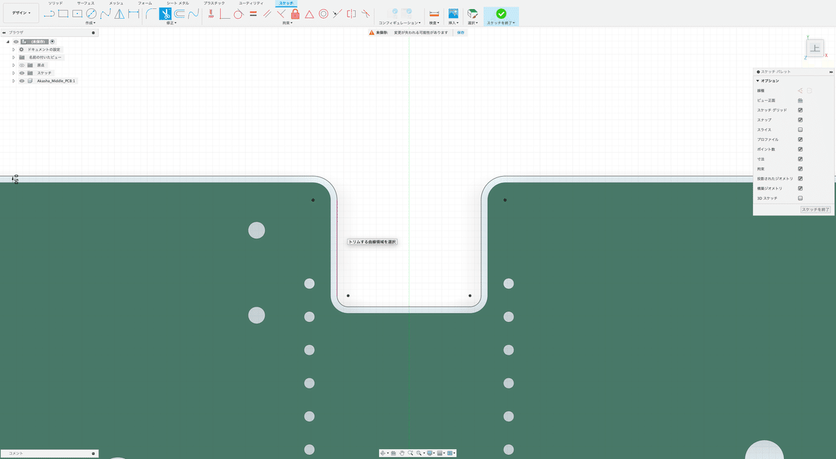The height and width of the screenshot is (459, 836).
Task: Select the Parallel constraint icon
Action: pos(267,13)
